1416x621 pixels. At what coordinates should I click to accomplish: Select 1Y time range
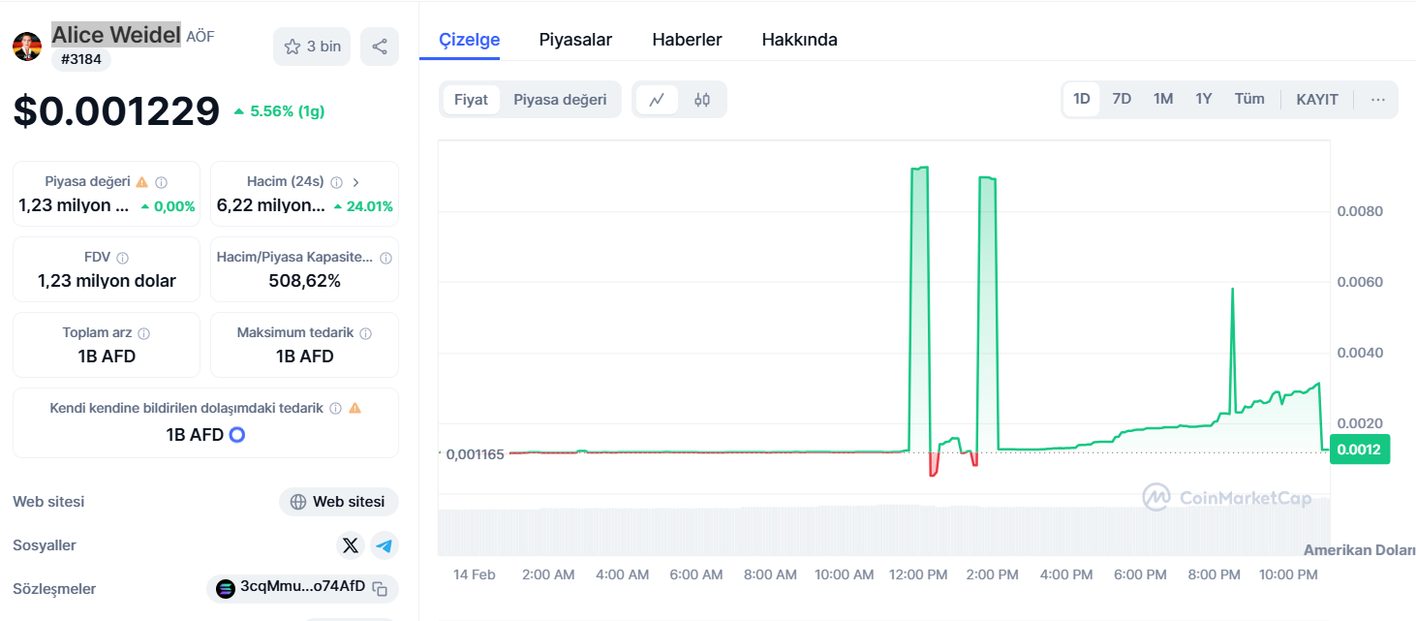click(x=1204, y=99)
